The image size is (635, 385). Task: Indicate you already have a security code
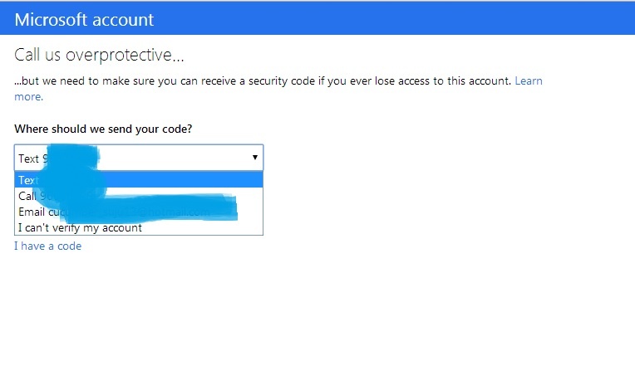tap(47, 246)
